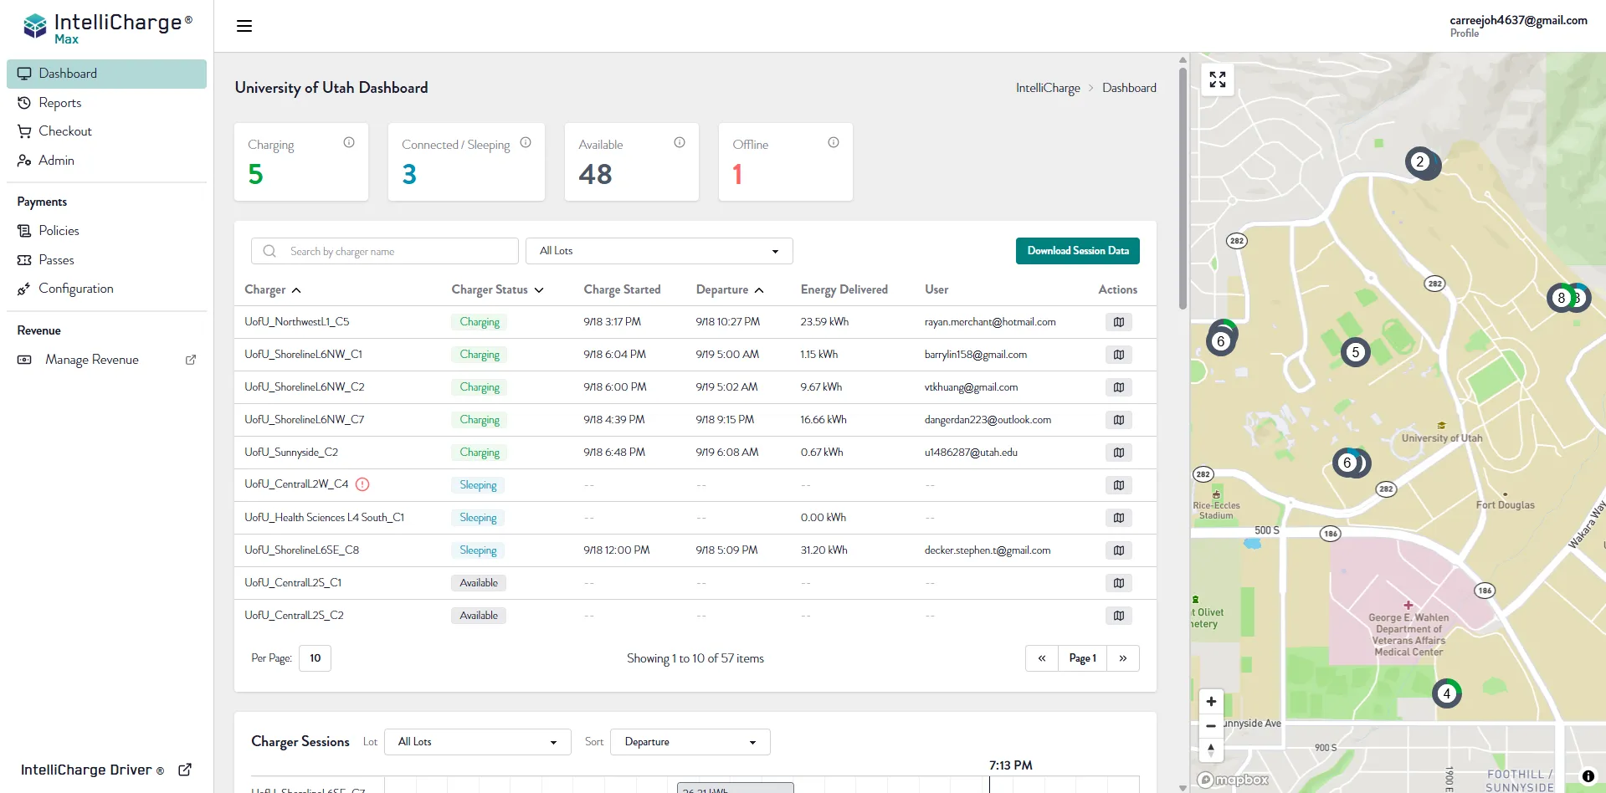Image resolution: width=1606 pixels, height=793 pixels.
Task: Open Mapbox attribution info icon
Action: click(x=1588, y=776)
